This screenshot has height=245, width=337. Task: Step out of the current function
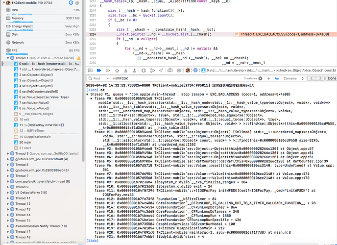(x=134, y=70)
